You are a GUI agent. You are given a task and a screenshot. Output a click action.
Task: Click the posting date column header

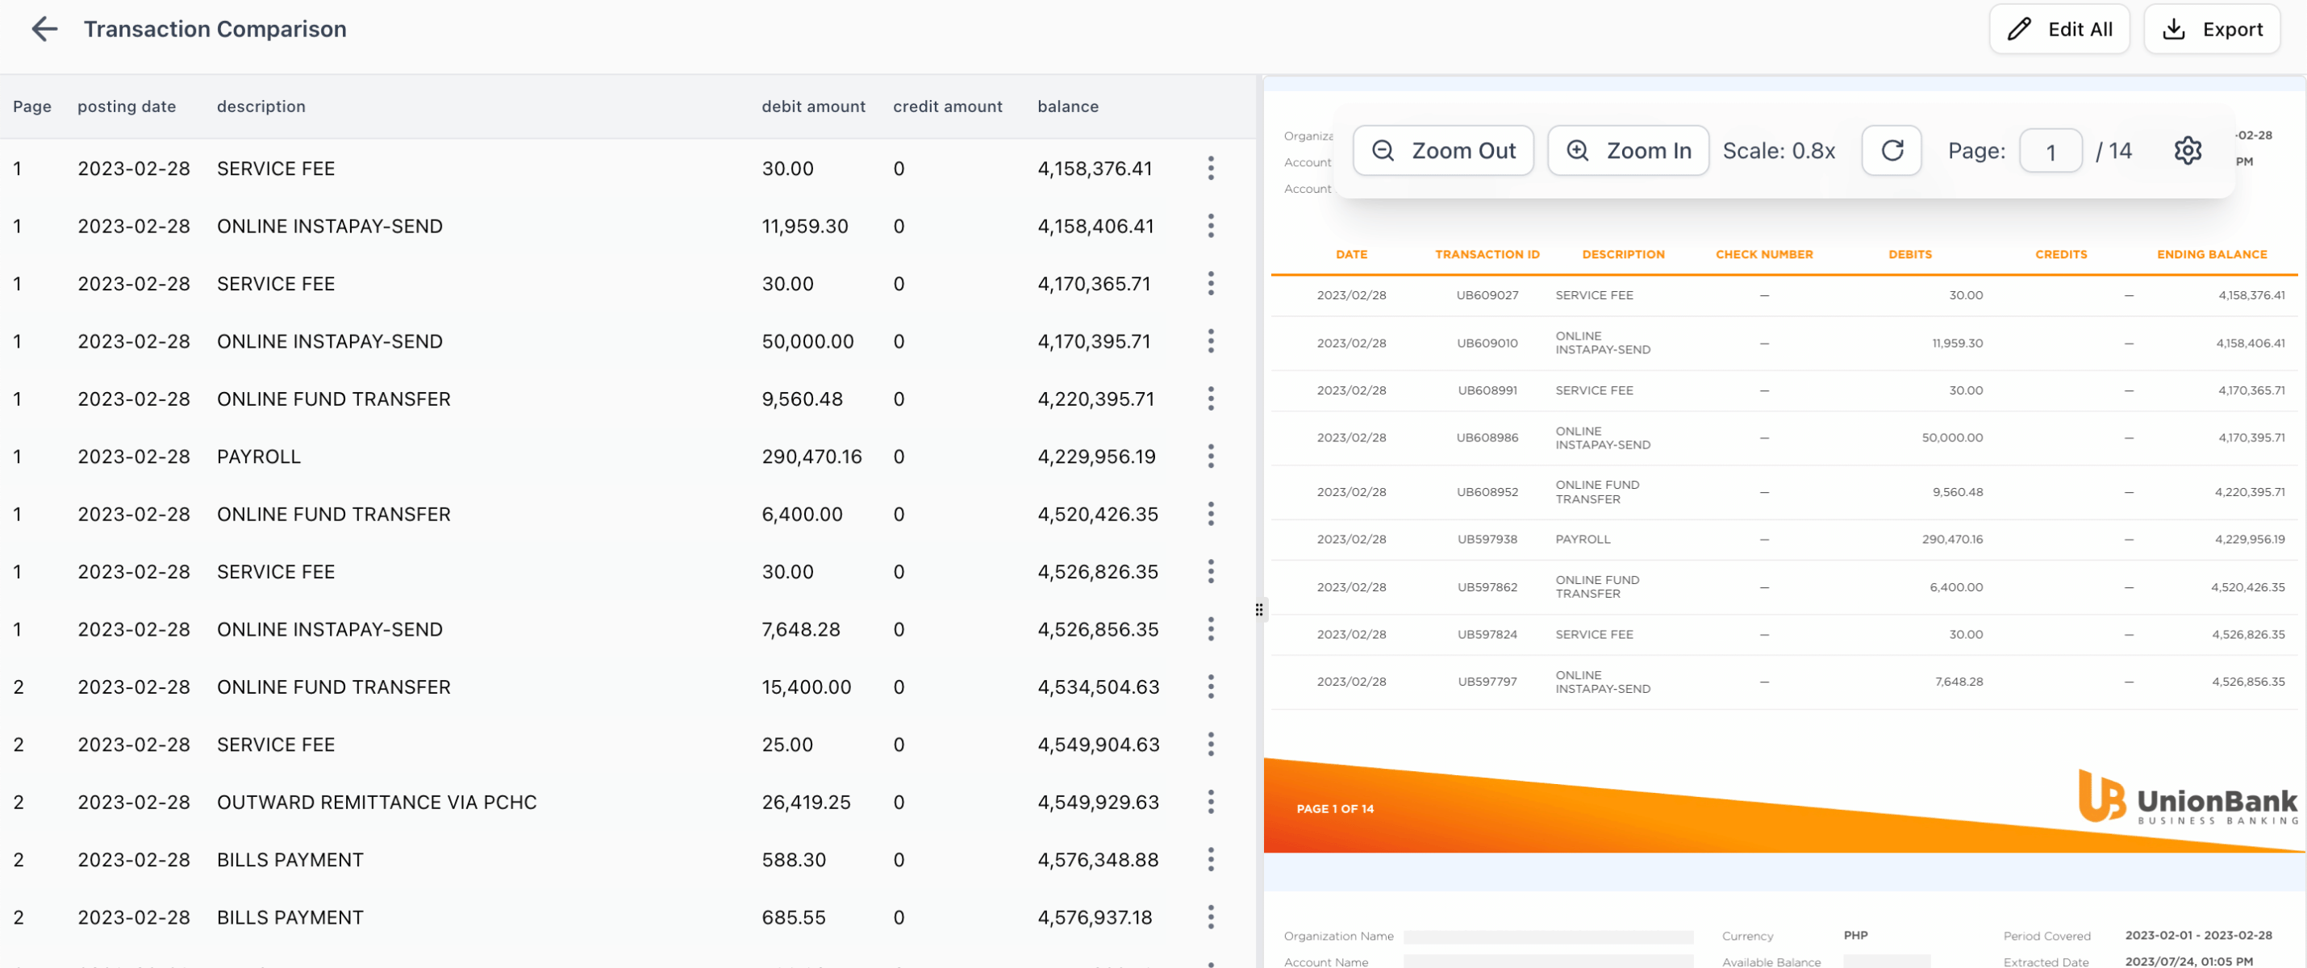(127, 106)
